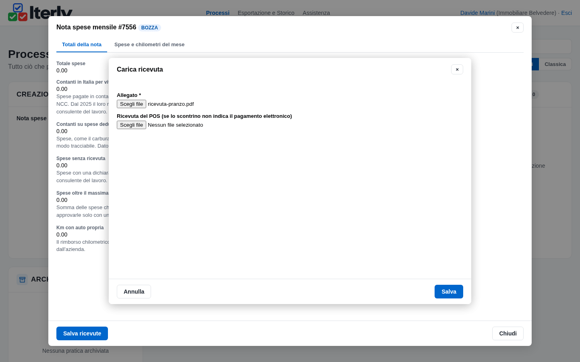Click the Salva button
Screen dimensions: 580x362
click(449, 292)
